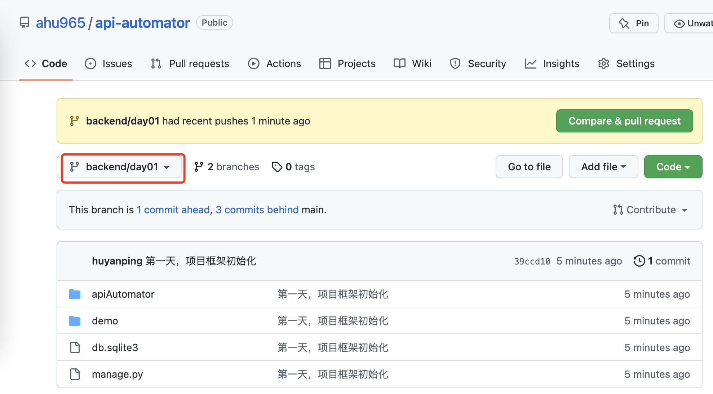Expand the Contribute dropdown
Image resolution: width=713 pixels, height=394 pixels.
click(650, 210)
